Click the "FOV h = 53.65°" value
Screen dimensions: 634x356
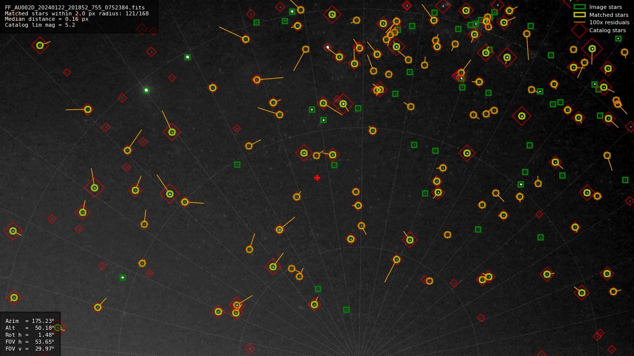30,342
